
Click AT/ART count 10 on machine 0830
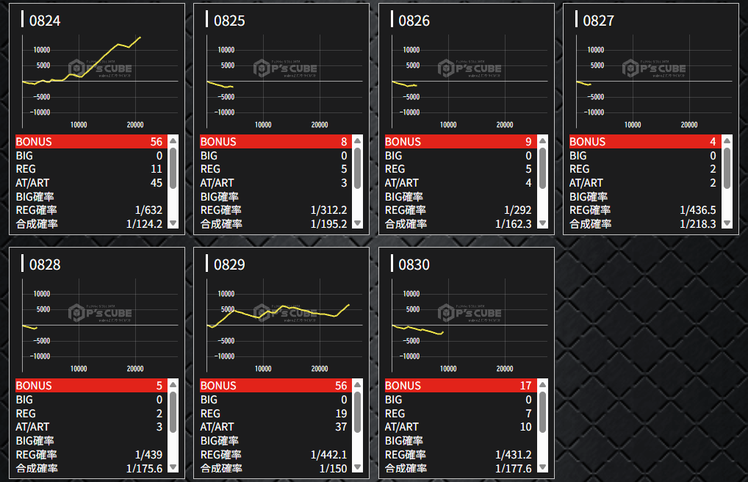coord(525,427)
